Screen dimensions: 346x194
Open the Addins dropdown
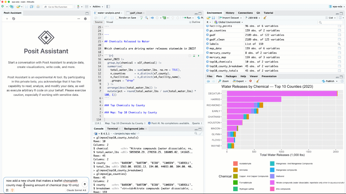[x=98, y=7]
